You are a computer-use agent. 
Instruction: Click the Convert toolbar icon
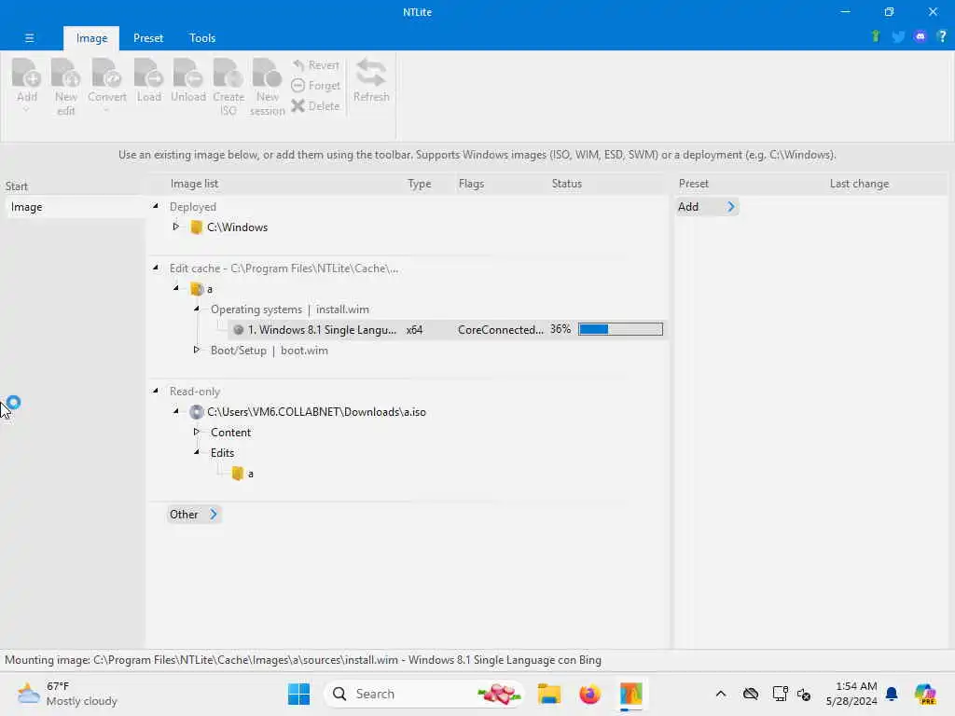coord(106,74)
